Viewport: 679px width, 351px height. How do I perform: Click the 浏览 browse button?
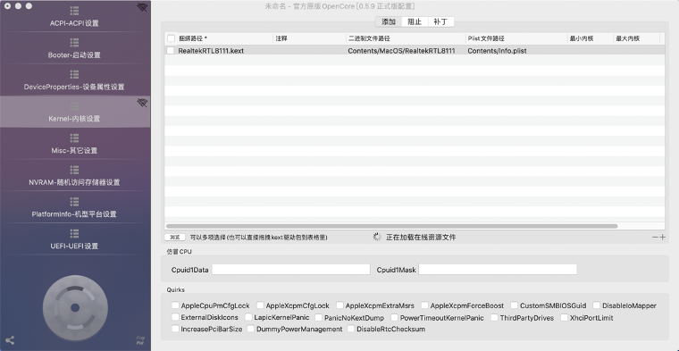pyautogui.click(x=175, y=238)
